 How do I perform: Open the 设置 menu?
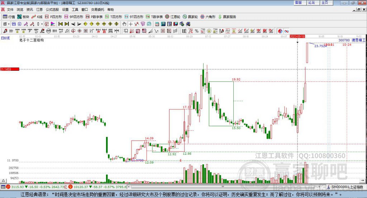tap(65, 10)
